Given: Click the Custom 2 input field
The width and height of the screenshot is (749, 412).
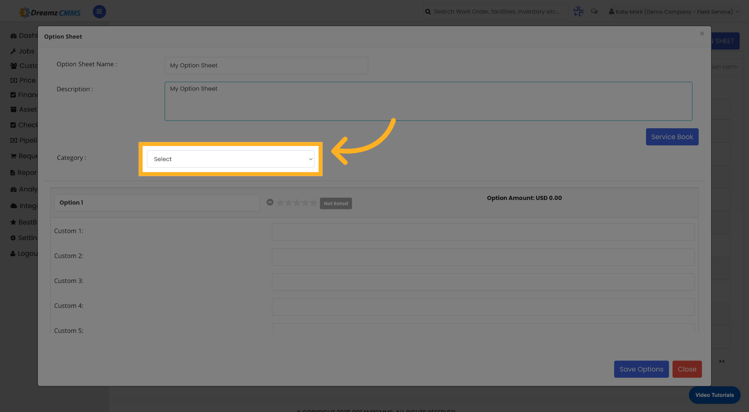Looking at the screenshot, I should pos(483,257).
